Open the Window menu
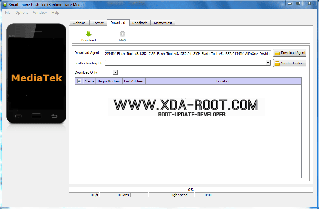Screen dimensions: 319x209 point(40,13)
